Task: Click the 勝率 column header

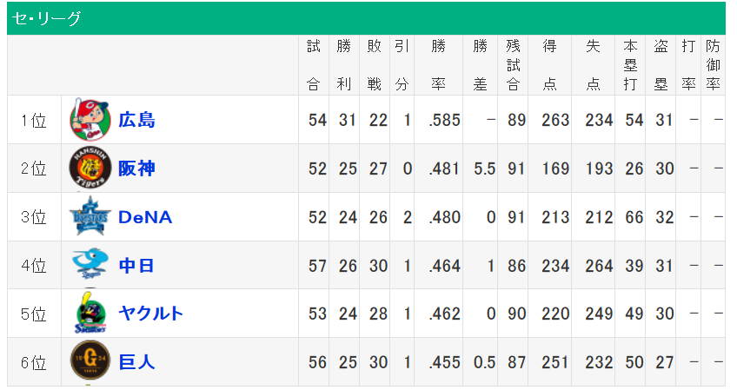Action: (439, 65)
